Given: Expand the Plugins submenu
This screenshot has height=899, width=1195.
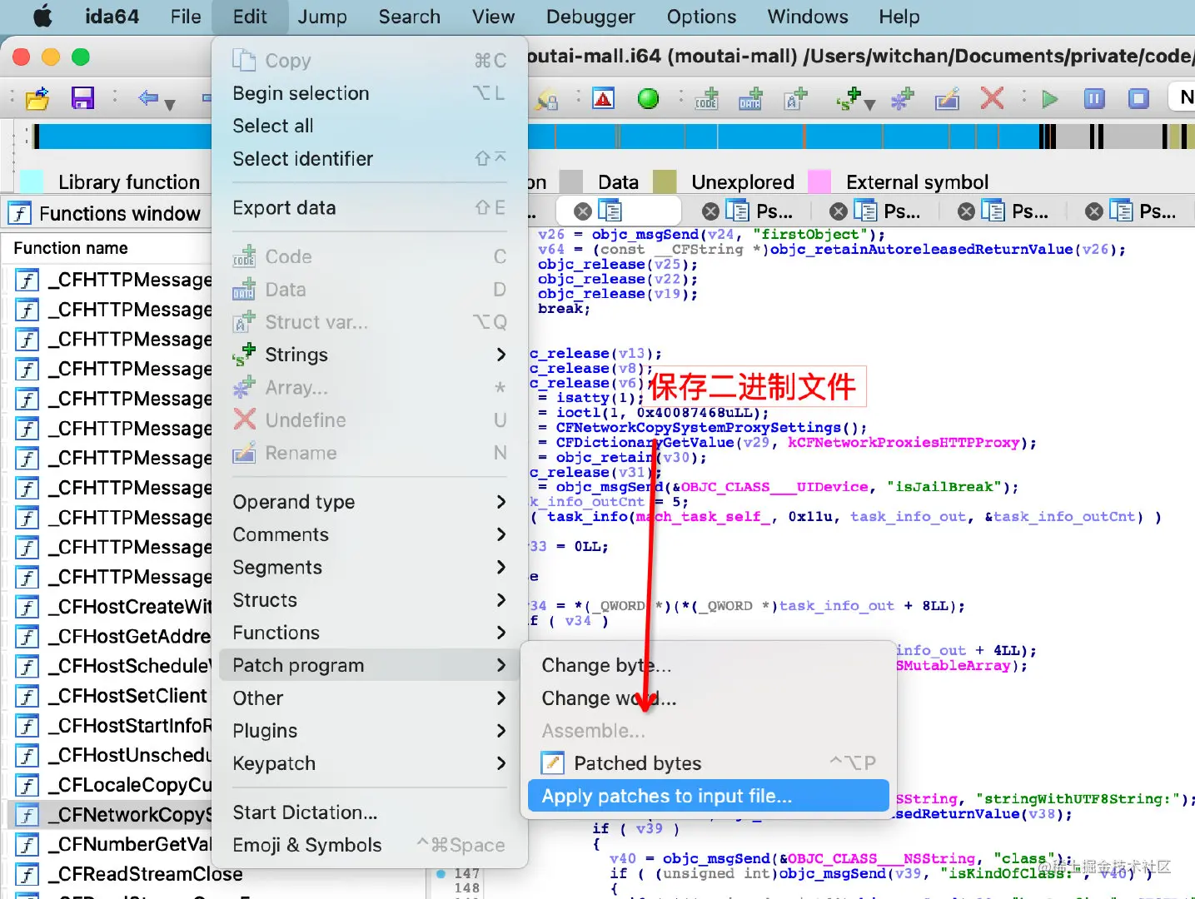Looking at the screenshot, I should tap(370, 731).
